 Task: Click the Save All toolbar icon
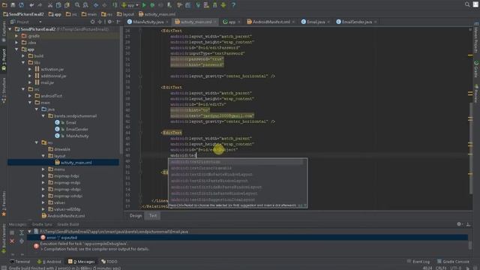pyautogui.click(x=13, y=5)
